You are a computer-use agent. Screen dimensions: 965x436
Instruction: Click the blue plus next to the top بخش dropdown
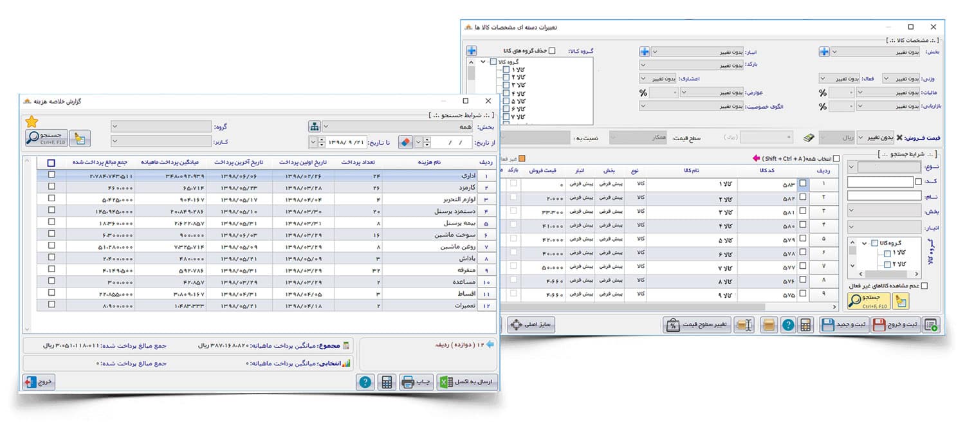pos(824,51)
